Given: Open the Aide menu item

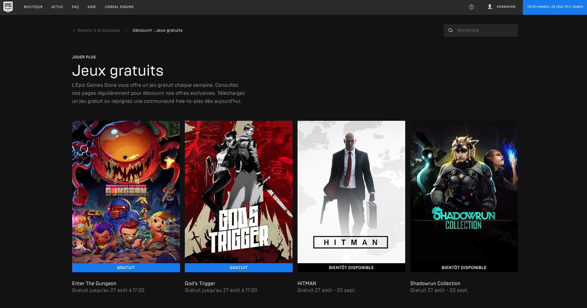Looking at the screenshot, I should (x=92, y=7).
